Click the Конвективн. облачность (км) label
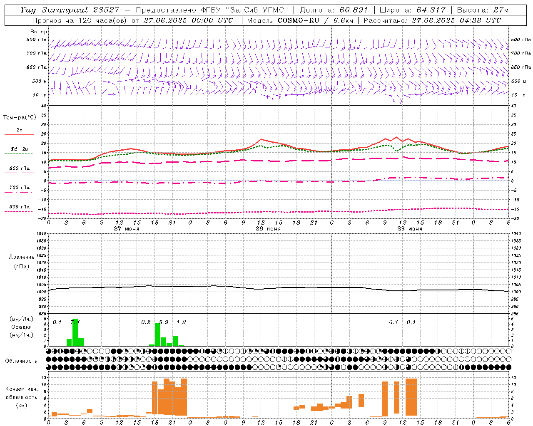 pos(22,397)
